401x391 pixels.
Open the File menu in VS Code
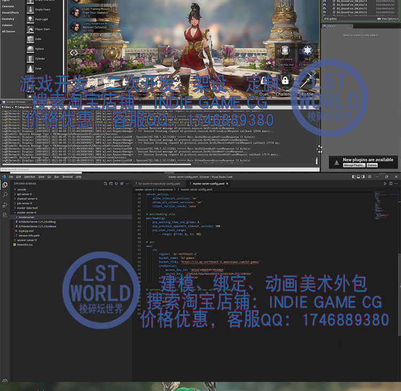(11, 177)
